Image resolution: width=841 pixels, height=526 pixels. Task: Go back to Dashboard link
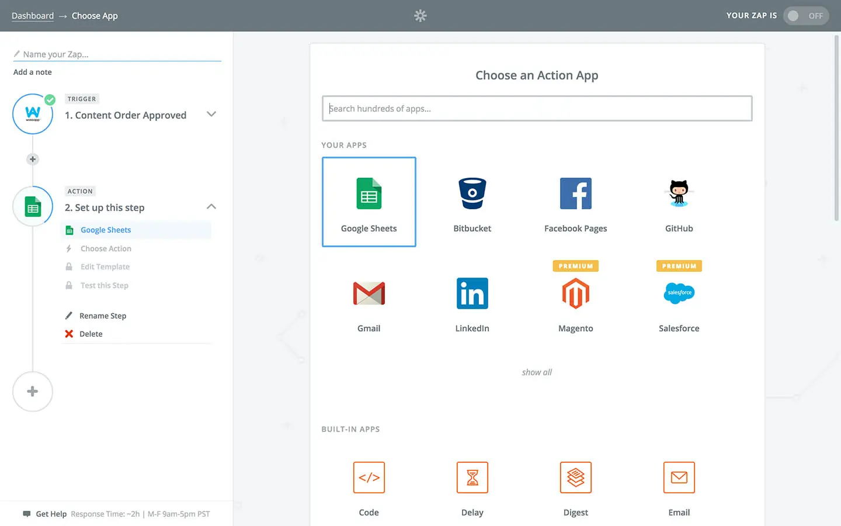click(x=33, y=16)
